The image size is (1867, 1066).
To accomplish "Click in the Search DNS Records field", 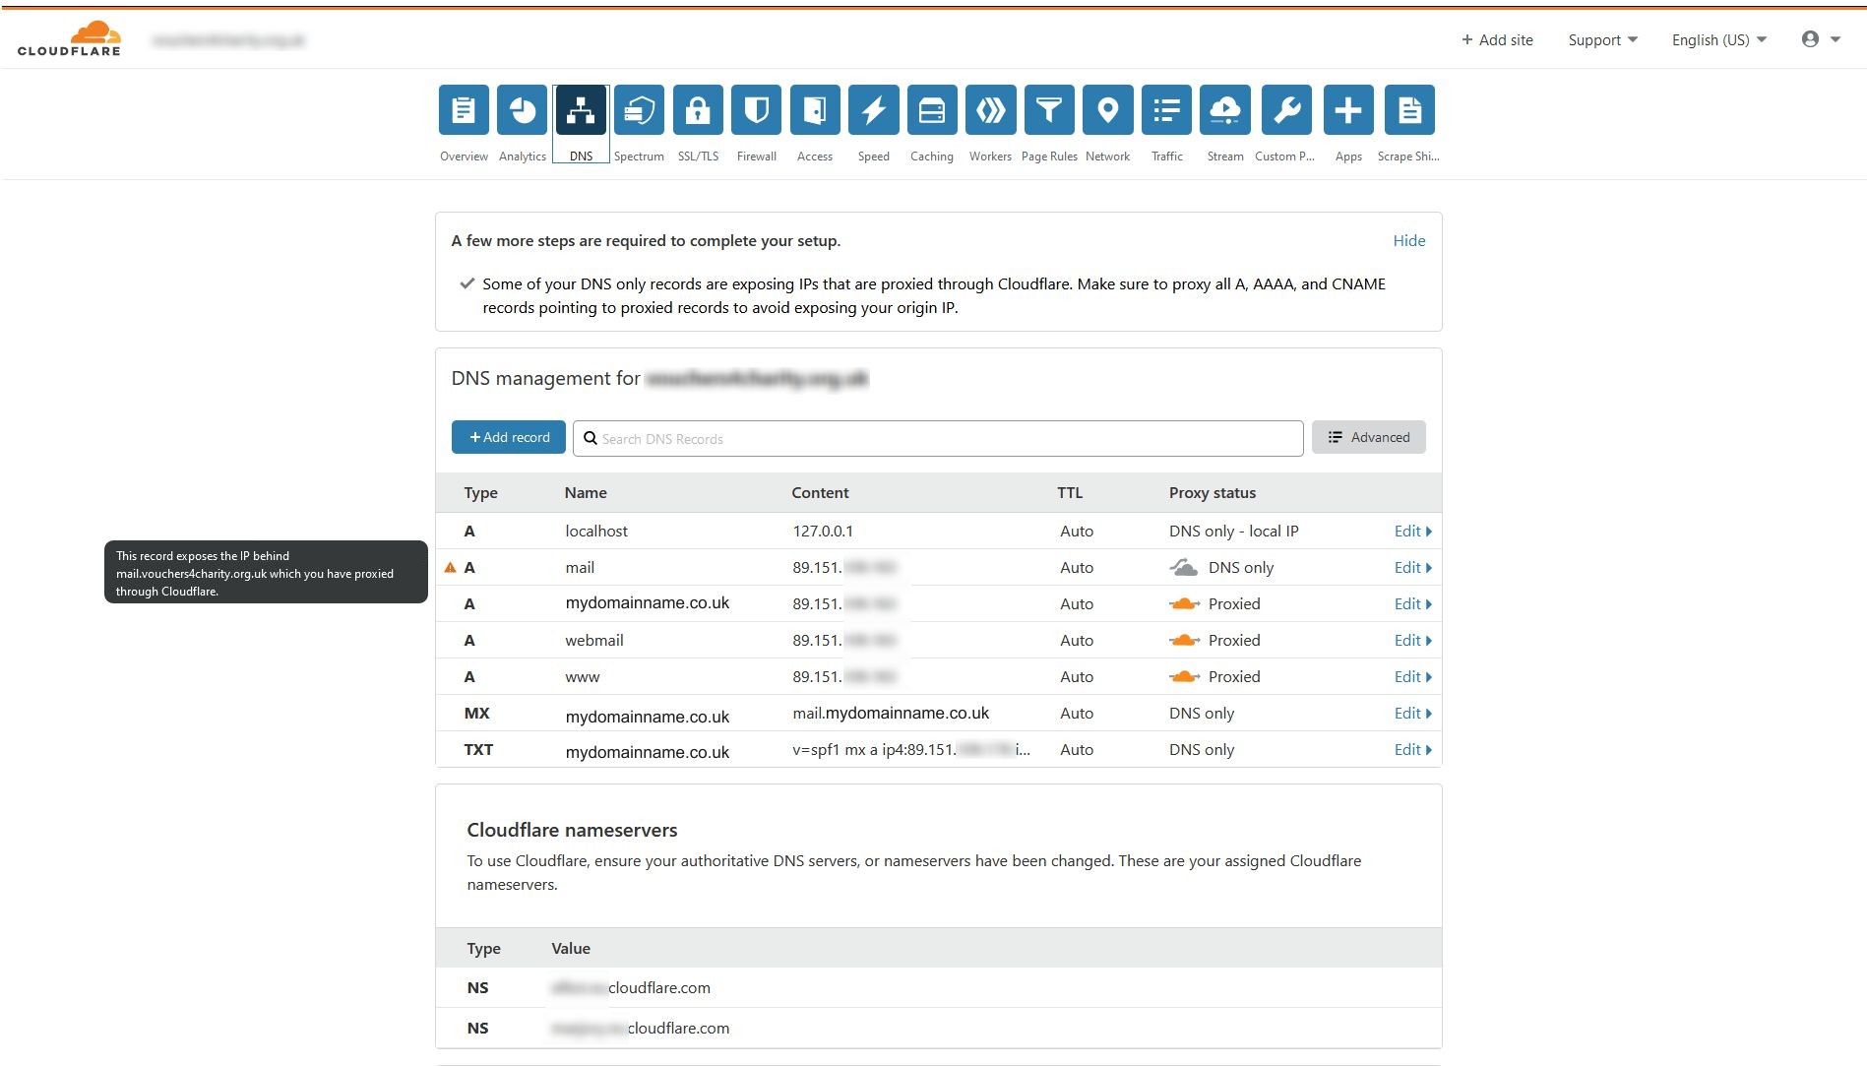I will coord(938,438).
